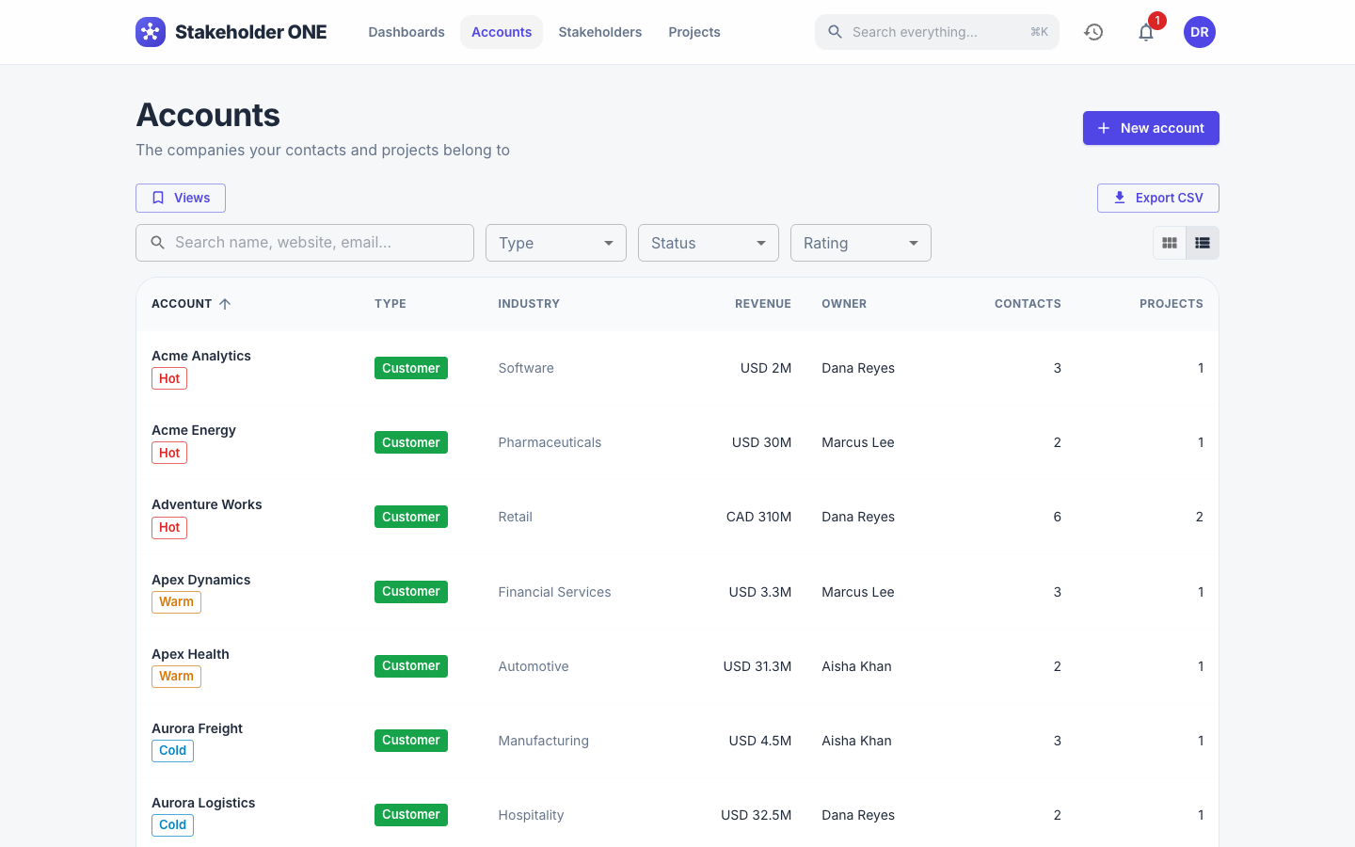
Task: Sort by the Industry column header
Action: [x=529, y=304]
